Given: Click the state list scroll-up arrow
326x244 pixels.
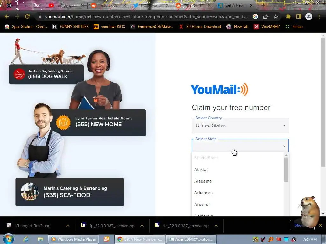Looking at the screenshot, I should click(x=286, y=155).
